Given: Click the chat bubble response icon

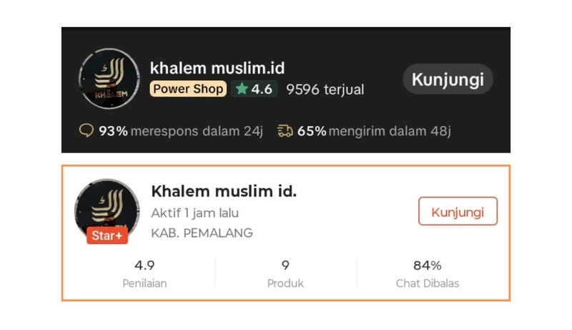Looking at the screenshot, I should [x=86, y=130].
